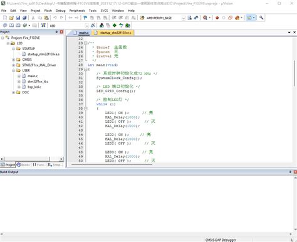Screen dimensions: 297x242
Task: Open the LED target selection dropdown
Action: click(87, 26)
